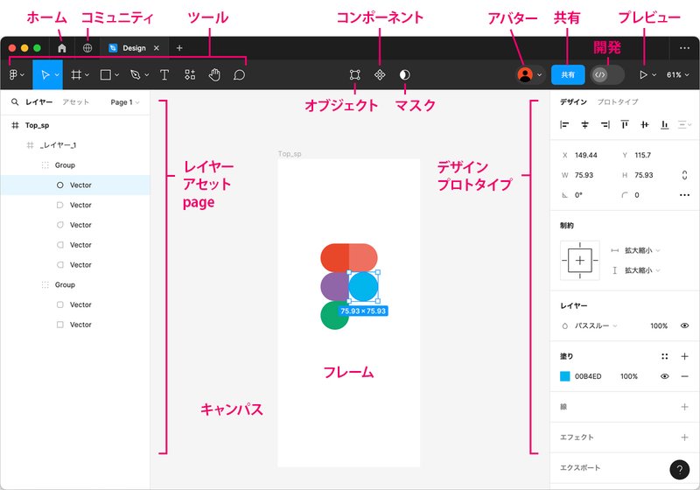Toggle constrain proportions lock

click(x=684, y=175)
